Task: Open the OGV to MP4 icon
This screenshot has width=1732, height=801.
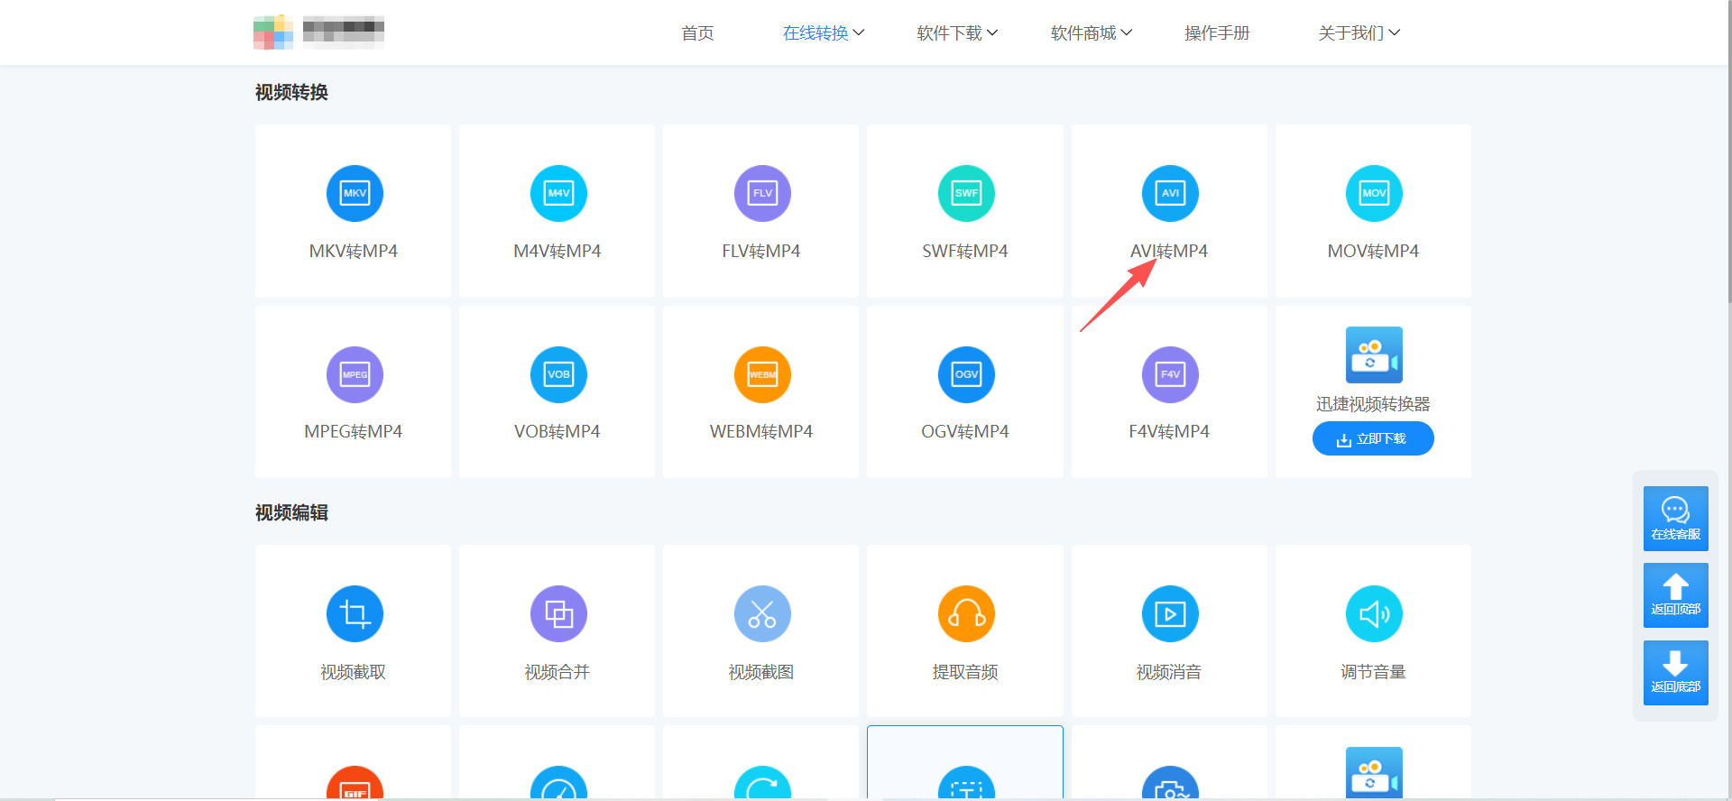Action: [966, 374]
